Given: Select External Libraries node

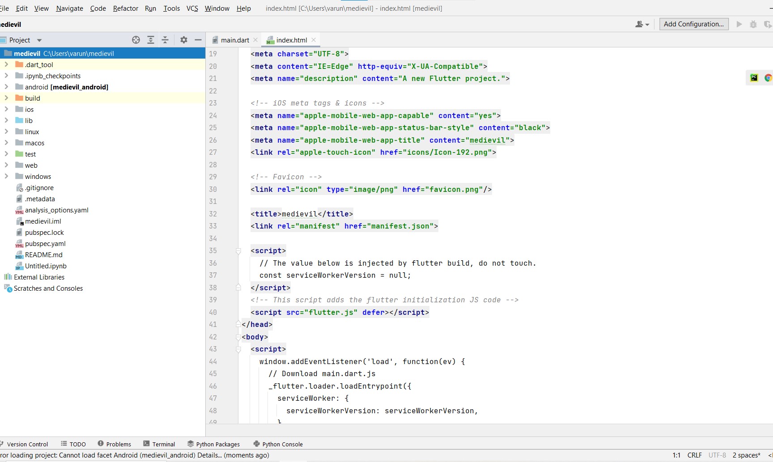Looking at the screenshot, I should pyautogui.click(x=39, y=277).
